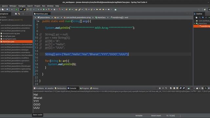Click the Clear Console icon
The image size is (210, 118).
tap(171, 88)
